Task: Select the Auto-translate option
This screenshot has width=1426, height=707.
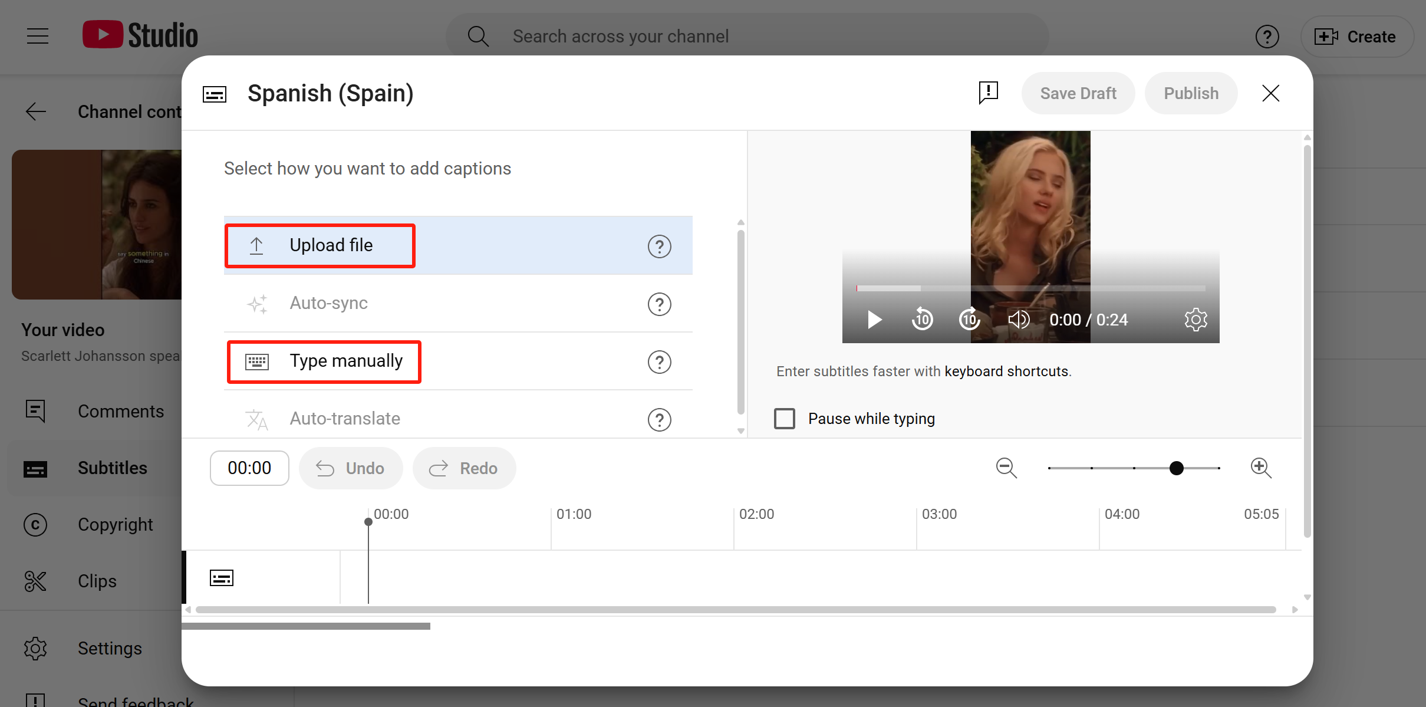Action: click(458, 417)
